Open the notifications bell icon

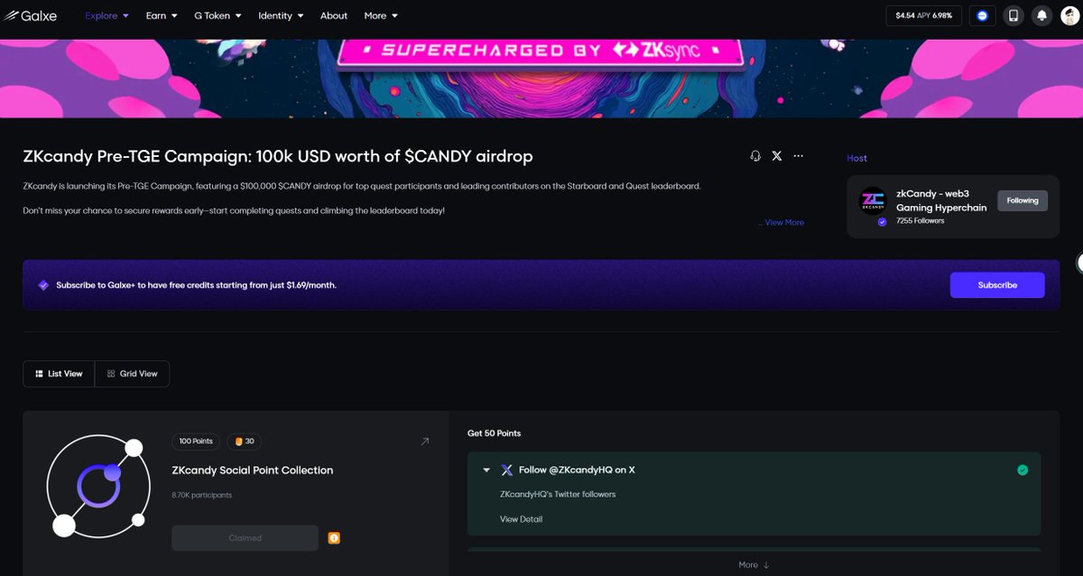coord(1041,15)
